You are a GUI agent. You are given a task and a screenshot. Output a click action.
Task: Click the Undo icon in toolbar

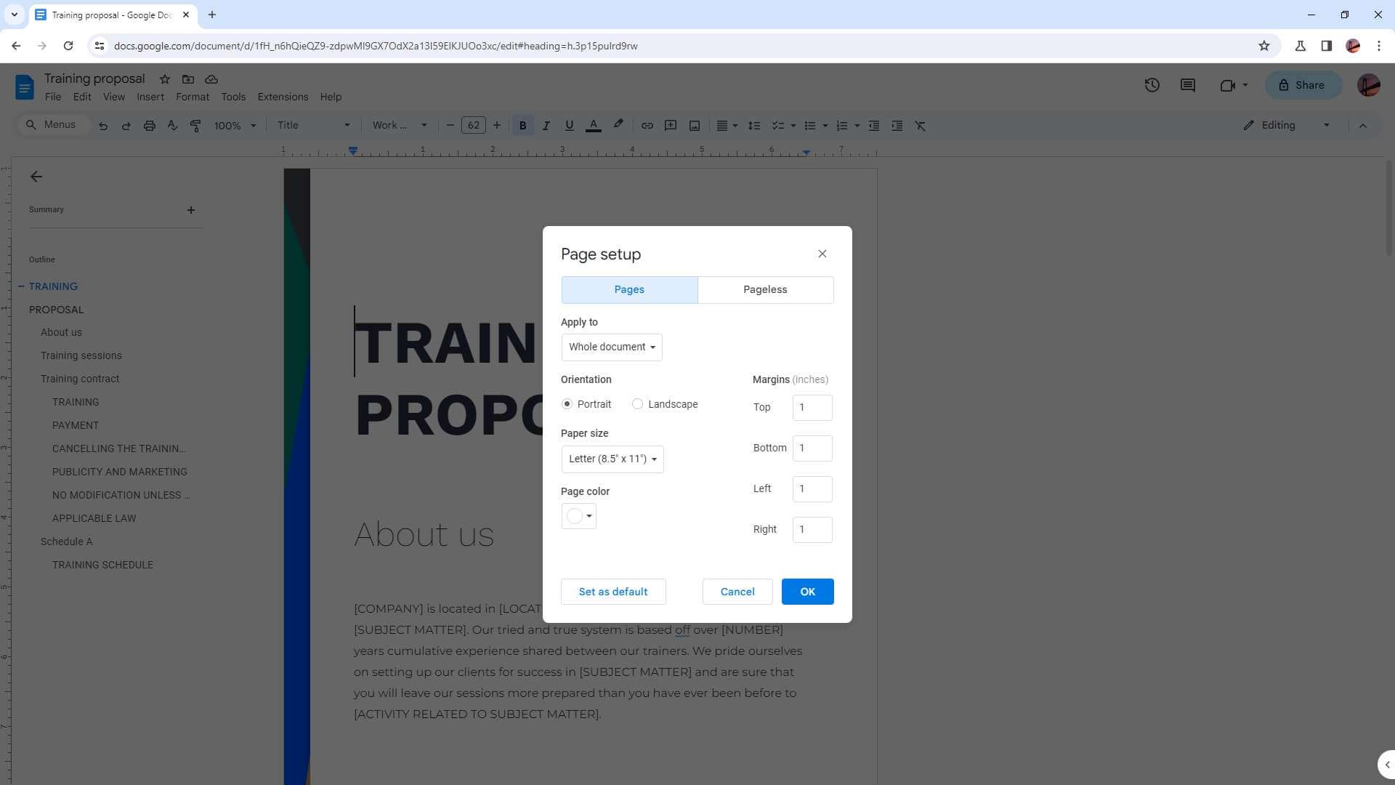tap(103, 126)
